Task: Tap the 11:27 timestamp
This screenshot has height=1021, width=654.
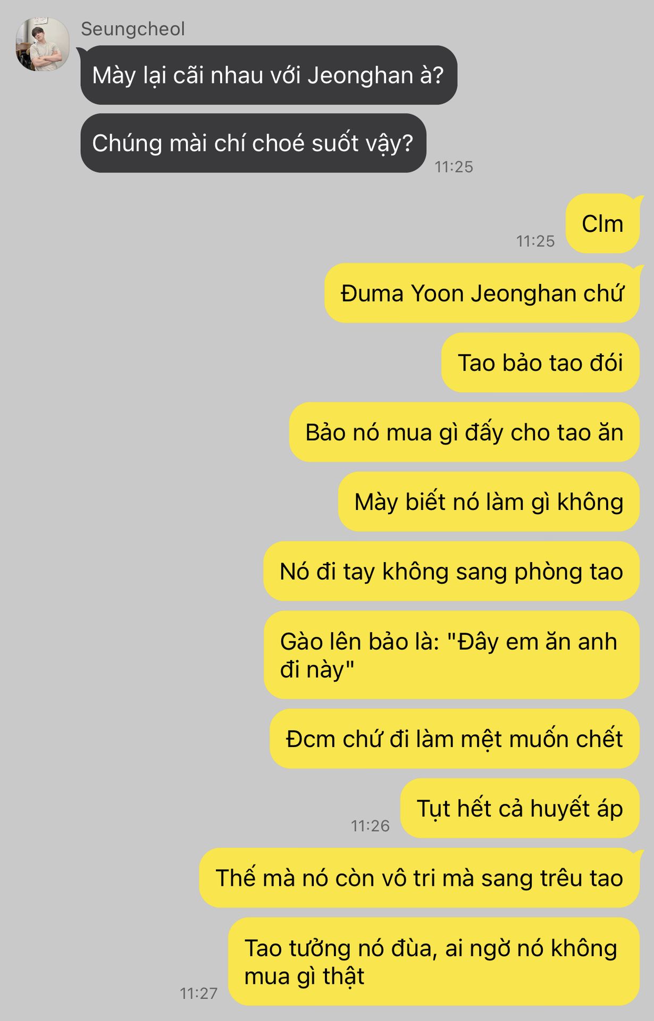Action: (198, 993)
